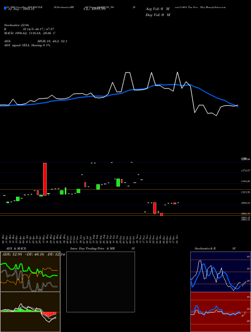This screenshot has width=251, height=332.
Task: Click the 'Stochastics: 22.66' reading
Action: 17,25
